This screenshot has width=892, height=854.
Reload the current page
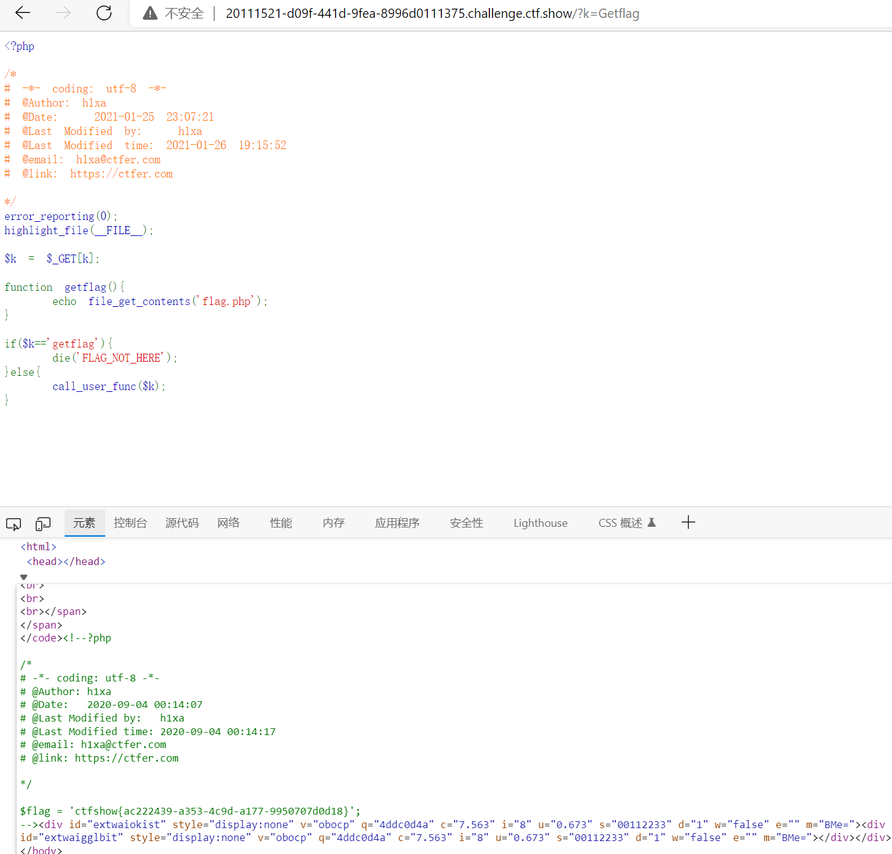pos(104,13)
